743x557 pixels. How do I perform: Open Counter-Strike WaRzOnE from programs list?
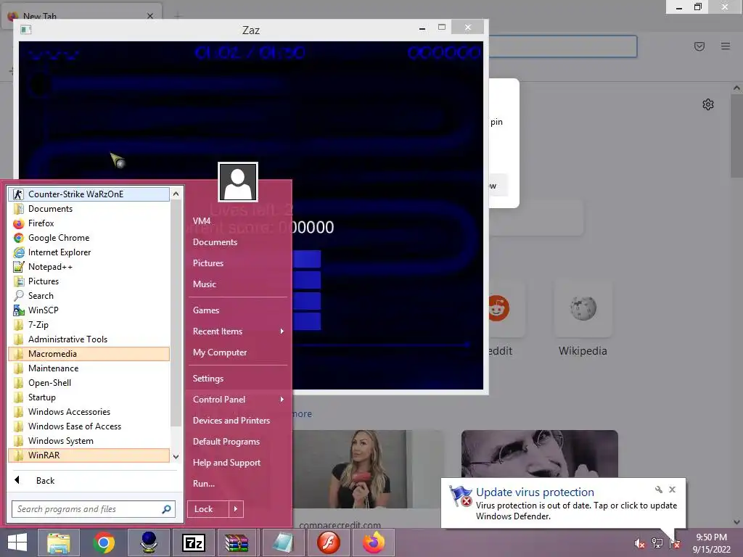[89, 194]
